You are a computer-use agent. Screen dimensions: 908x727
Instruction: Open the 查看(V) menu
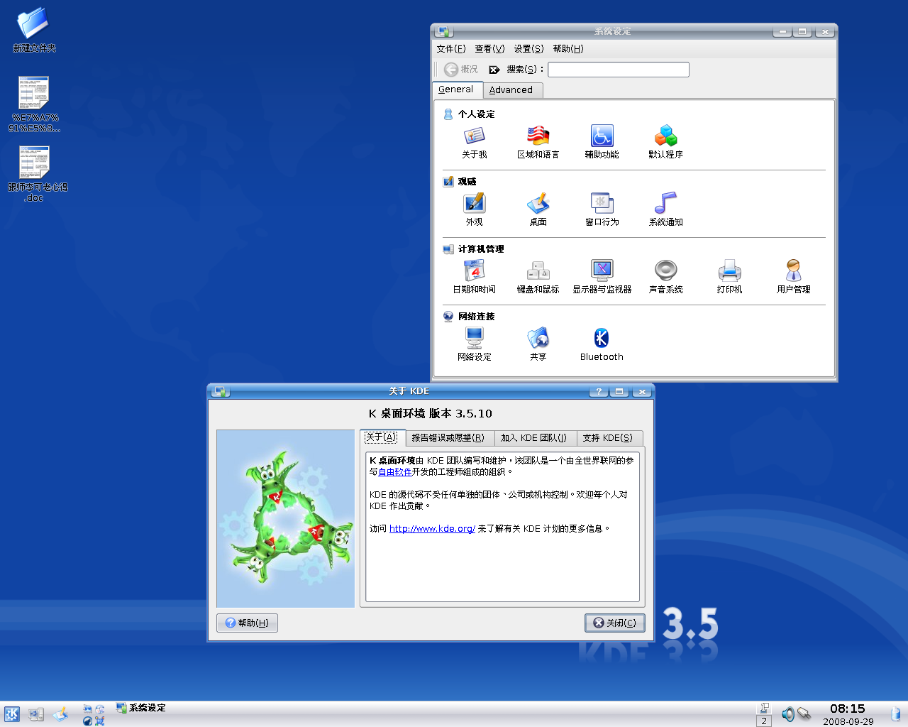pyautogui.click(x=489, y=49)
